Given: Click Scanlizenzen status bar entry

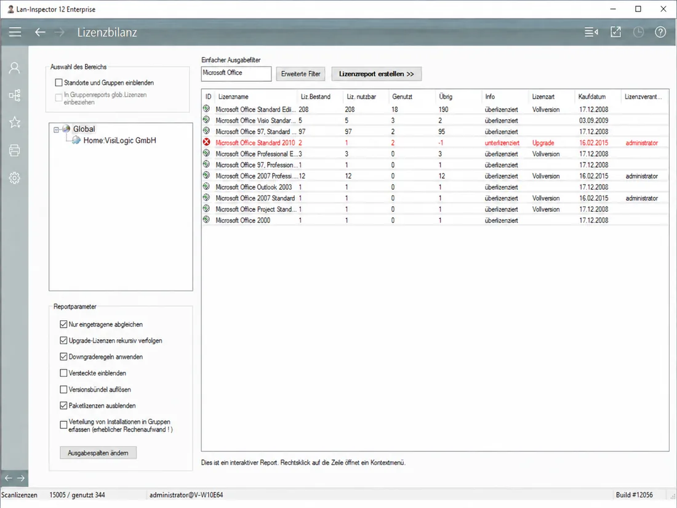Looking at the screenshot, I should pos(19,494).
